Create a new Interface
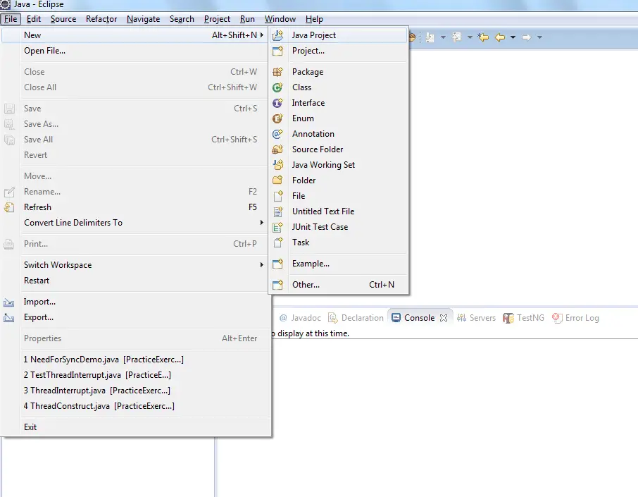 (x=308, y=102)
